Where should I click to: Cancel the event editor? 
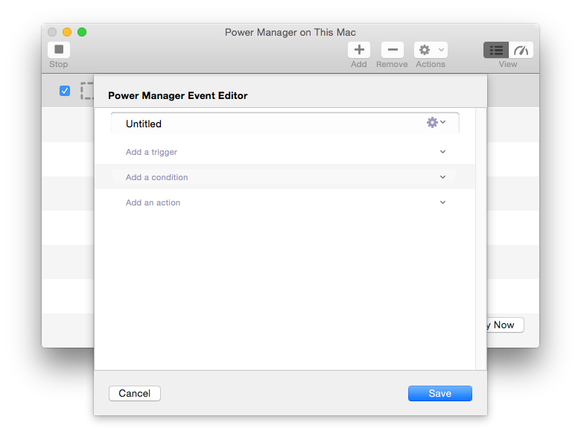pos(135,393)
